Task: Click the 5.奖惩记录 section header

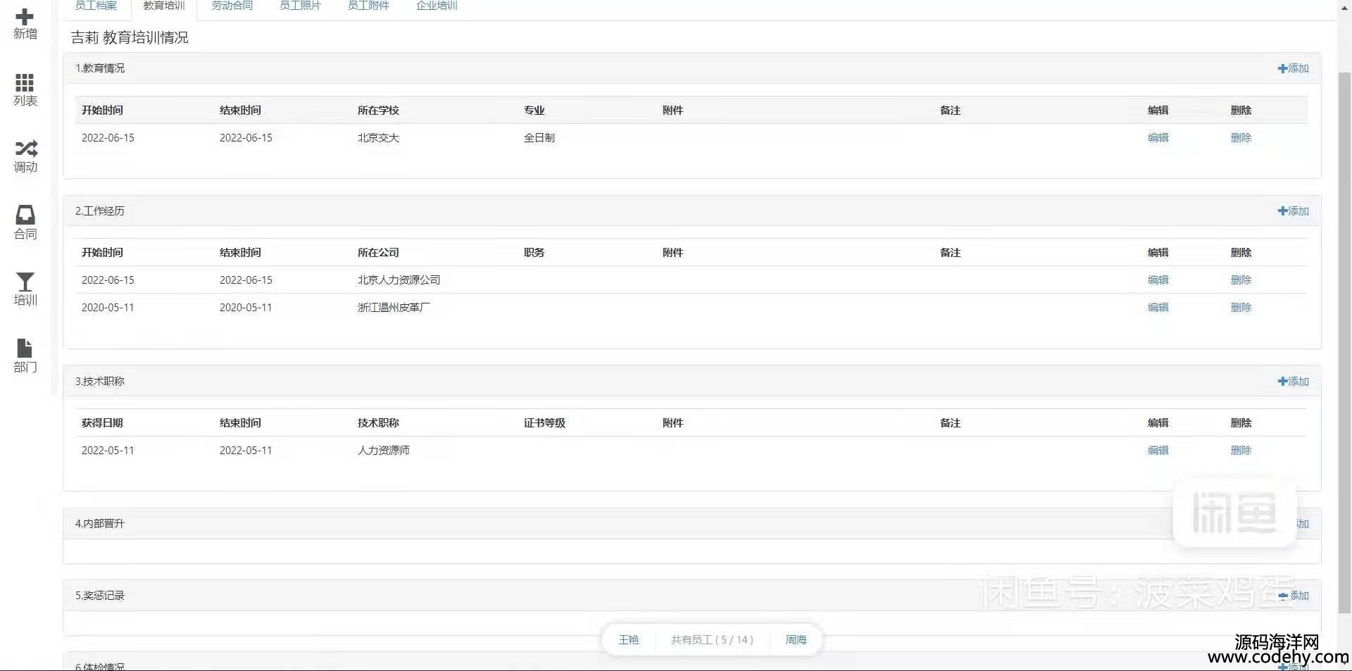Action: tap(691, 596)
